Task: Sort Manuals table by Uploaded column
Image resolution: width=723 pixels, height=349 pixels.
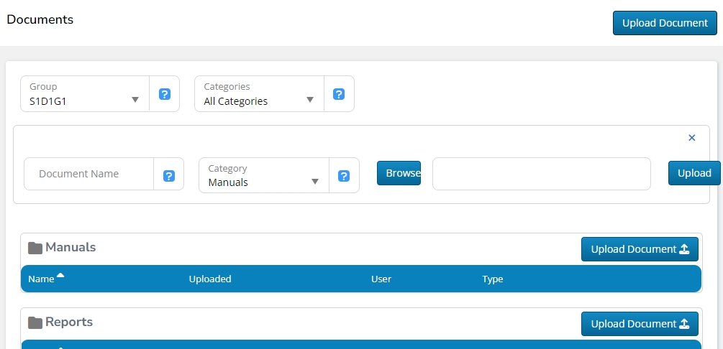Action: click(x=210, y=279)
